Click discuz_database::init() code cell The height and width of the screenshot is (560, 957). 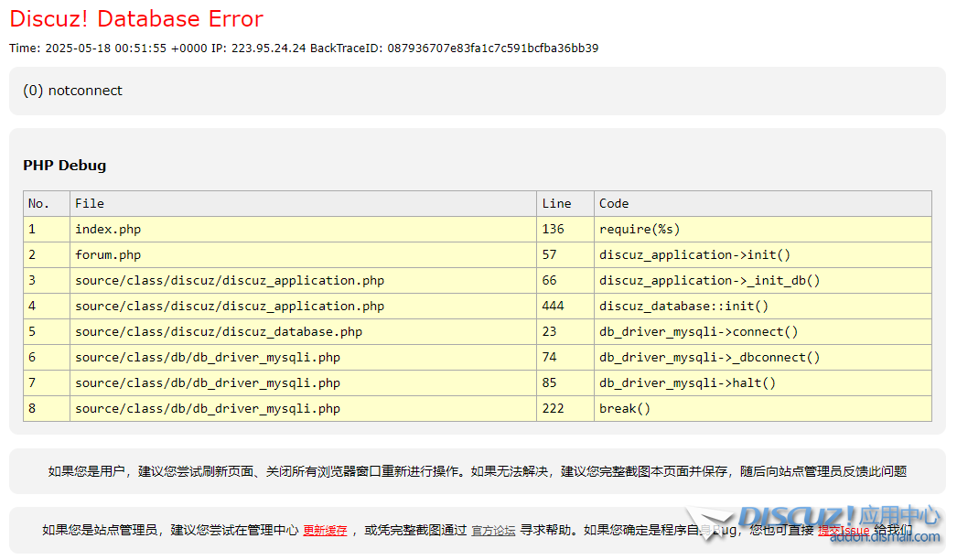(763, 306)
